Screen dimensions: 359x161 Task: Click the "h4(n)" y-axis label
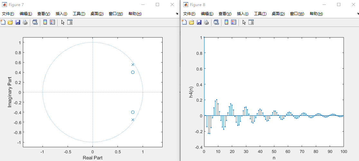point(191,92)
